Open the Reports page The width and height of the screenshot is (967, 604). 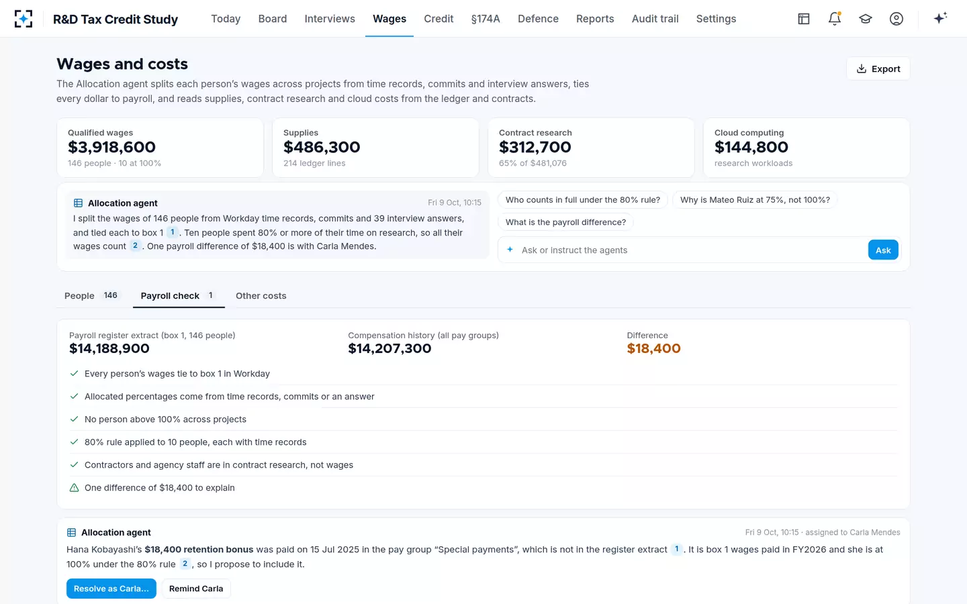point(595,19)
